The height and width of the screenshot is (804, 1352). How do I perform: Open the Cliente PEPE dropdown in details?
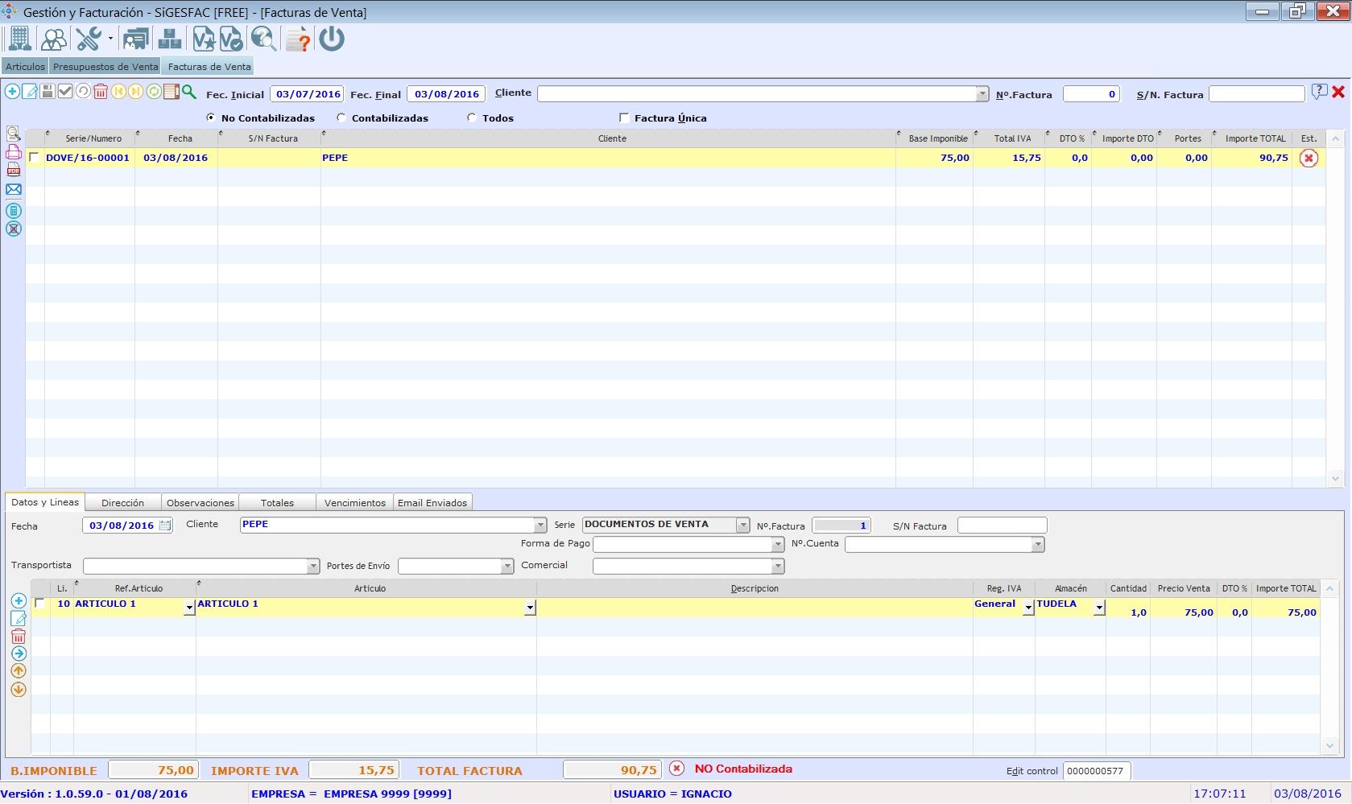[540, 525]
